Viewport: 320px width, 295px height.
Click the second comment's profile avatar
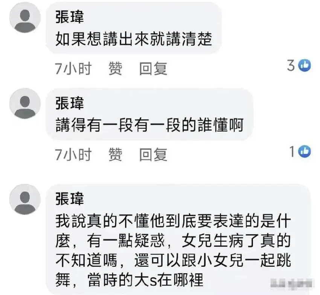pos(25,104)
